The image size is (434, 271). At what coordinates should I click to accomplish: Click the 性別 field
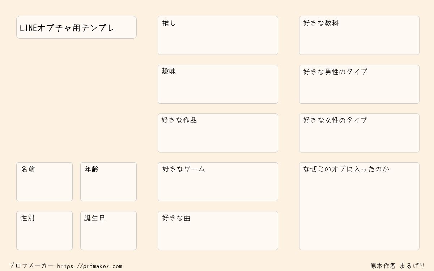point(44,231)
